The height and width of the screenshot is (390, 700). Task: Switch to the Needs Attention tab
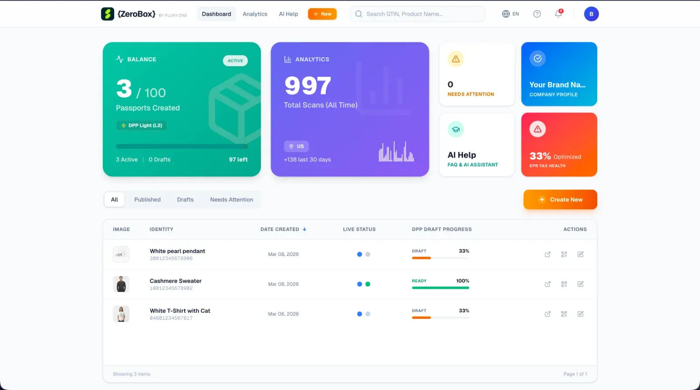(231, 200)
